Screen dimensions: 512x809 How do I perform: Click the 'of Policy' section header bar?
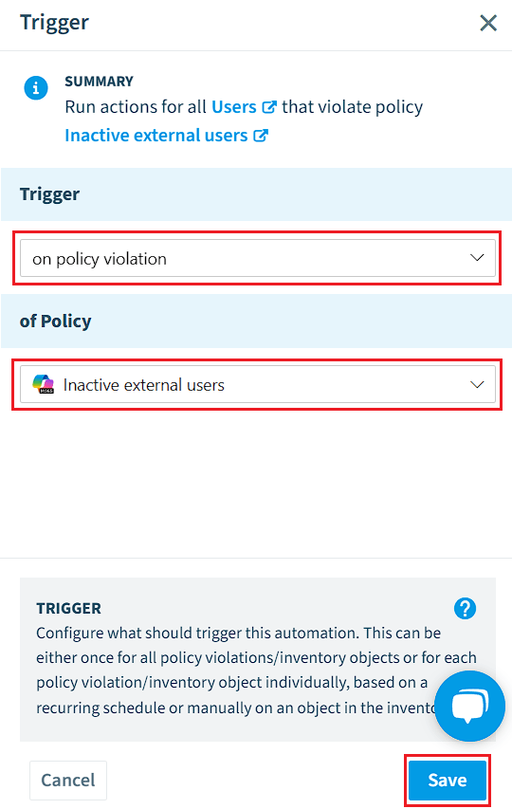256,321
